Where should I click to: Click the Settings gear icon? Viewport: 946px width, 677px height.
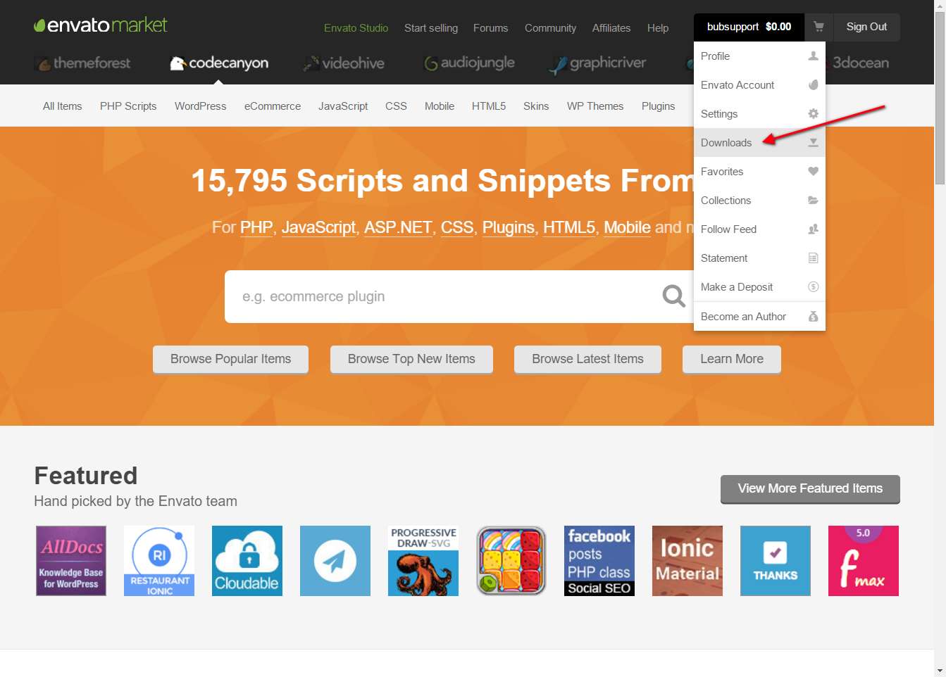[x=813, y=113]
